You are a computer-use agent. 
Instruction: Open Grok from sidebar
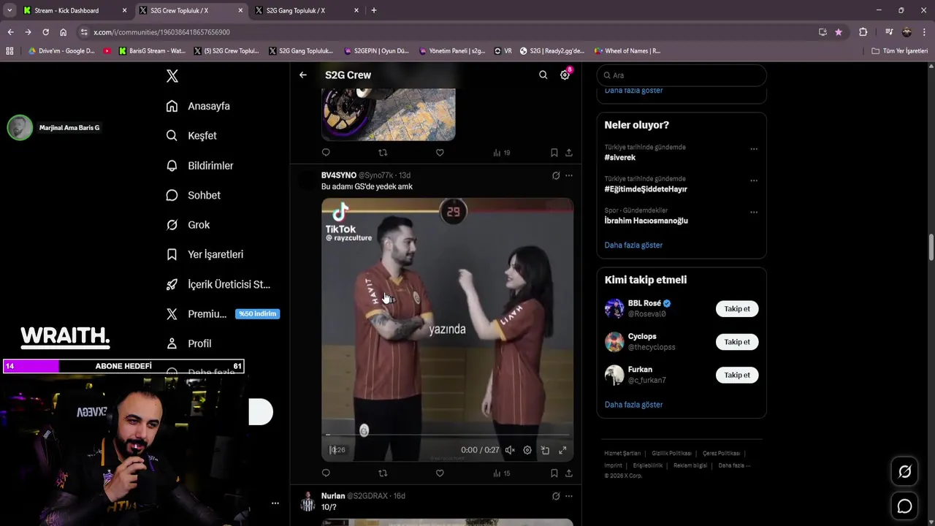[x=188, y=225]
